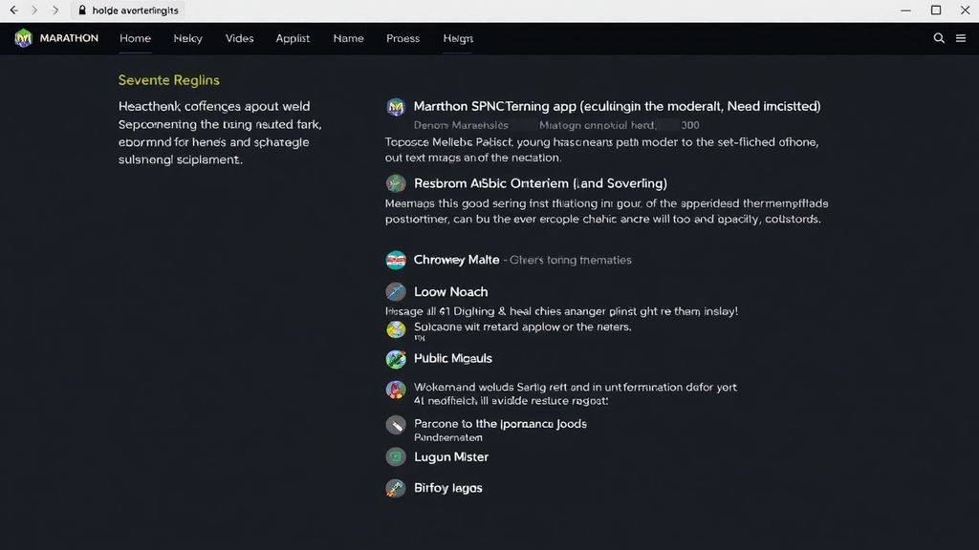The height and width of the screenshot is (550, 979).
Task: Click avatar beside Marrthon SPNC Terning app
Action: pos(395,107)
